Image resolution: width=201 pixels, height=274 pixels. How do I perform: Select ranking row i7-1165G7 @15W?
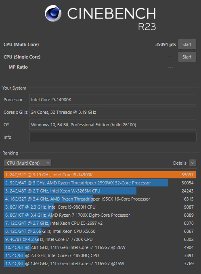[x=100, y=264]
